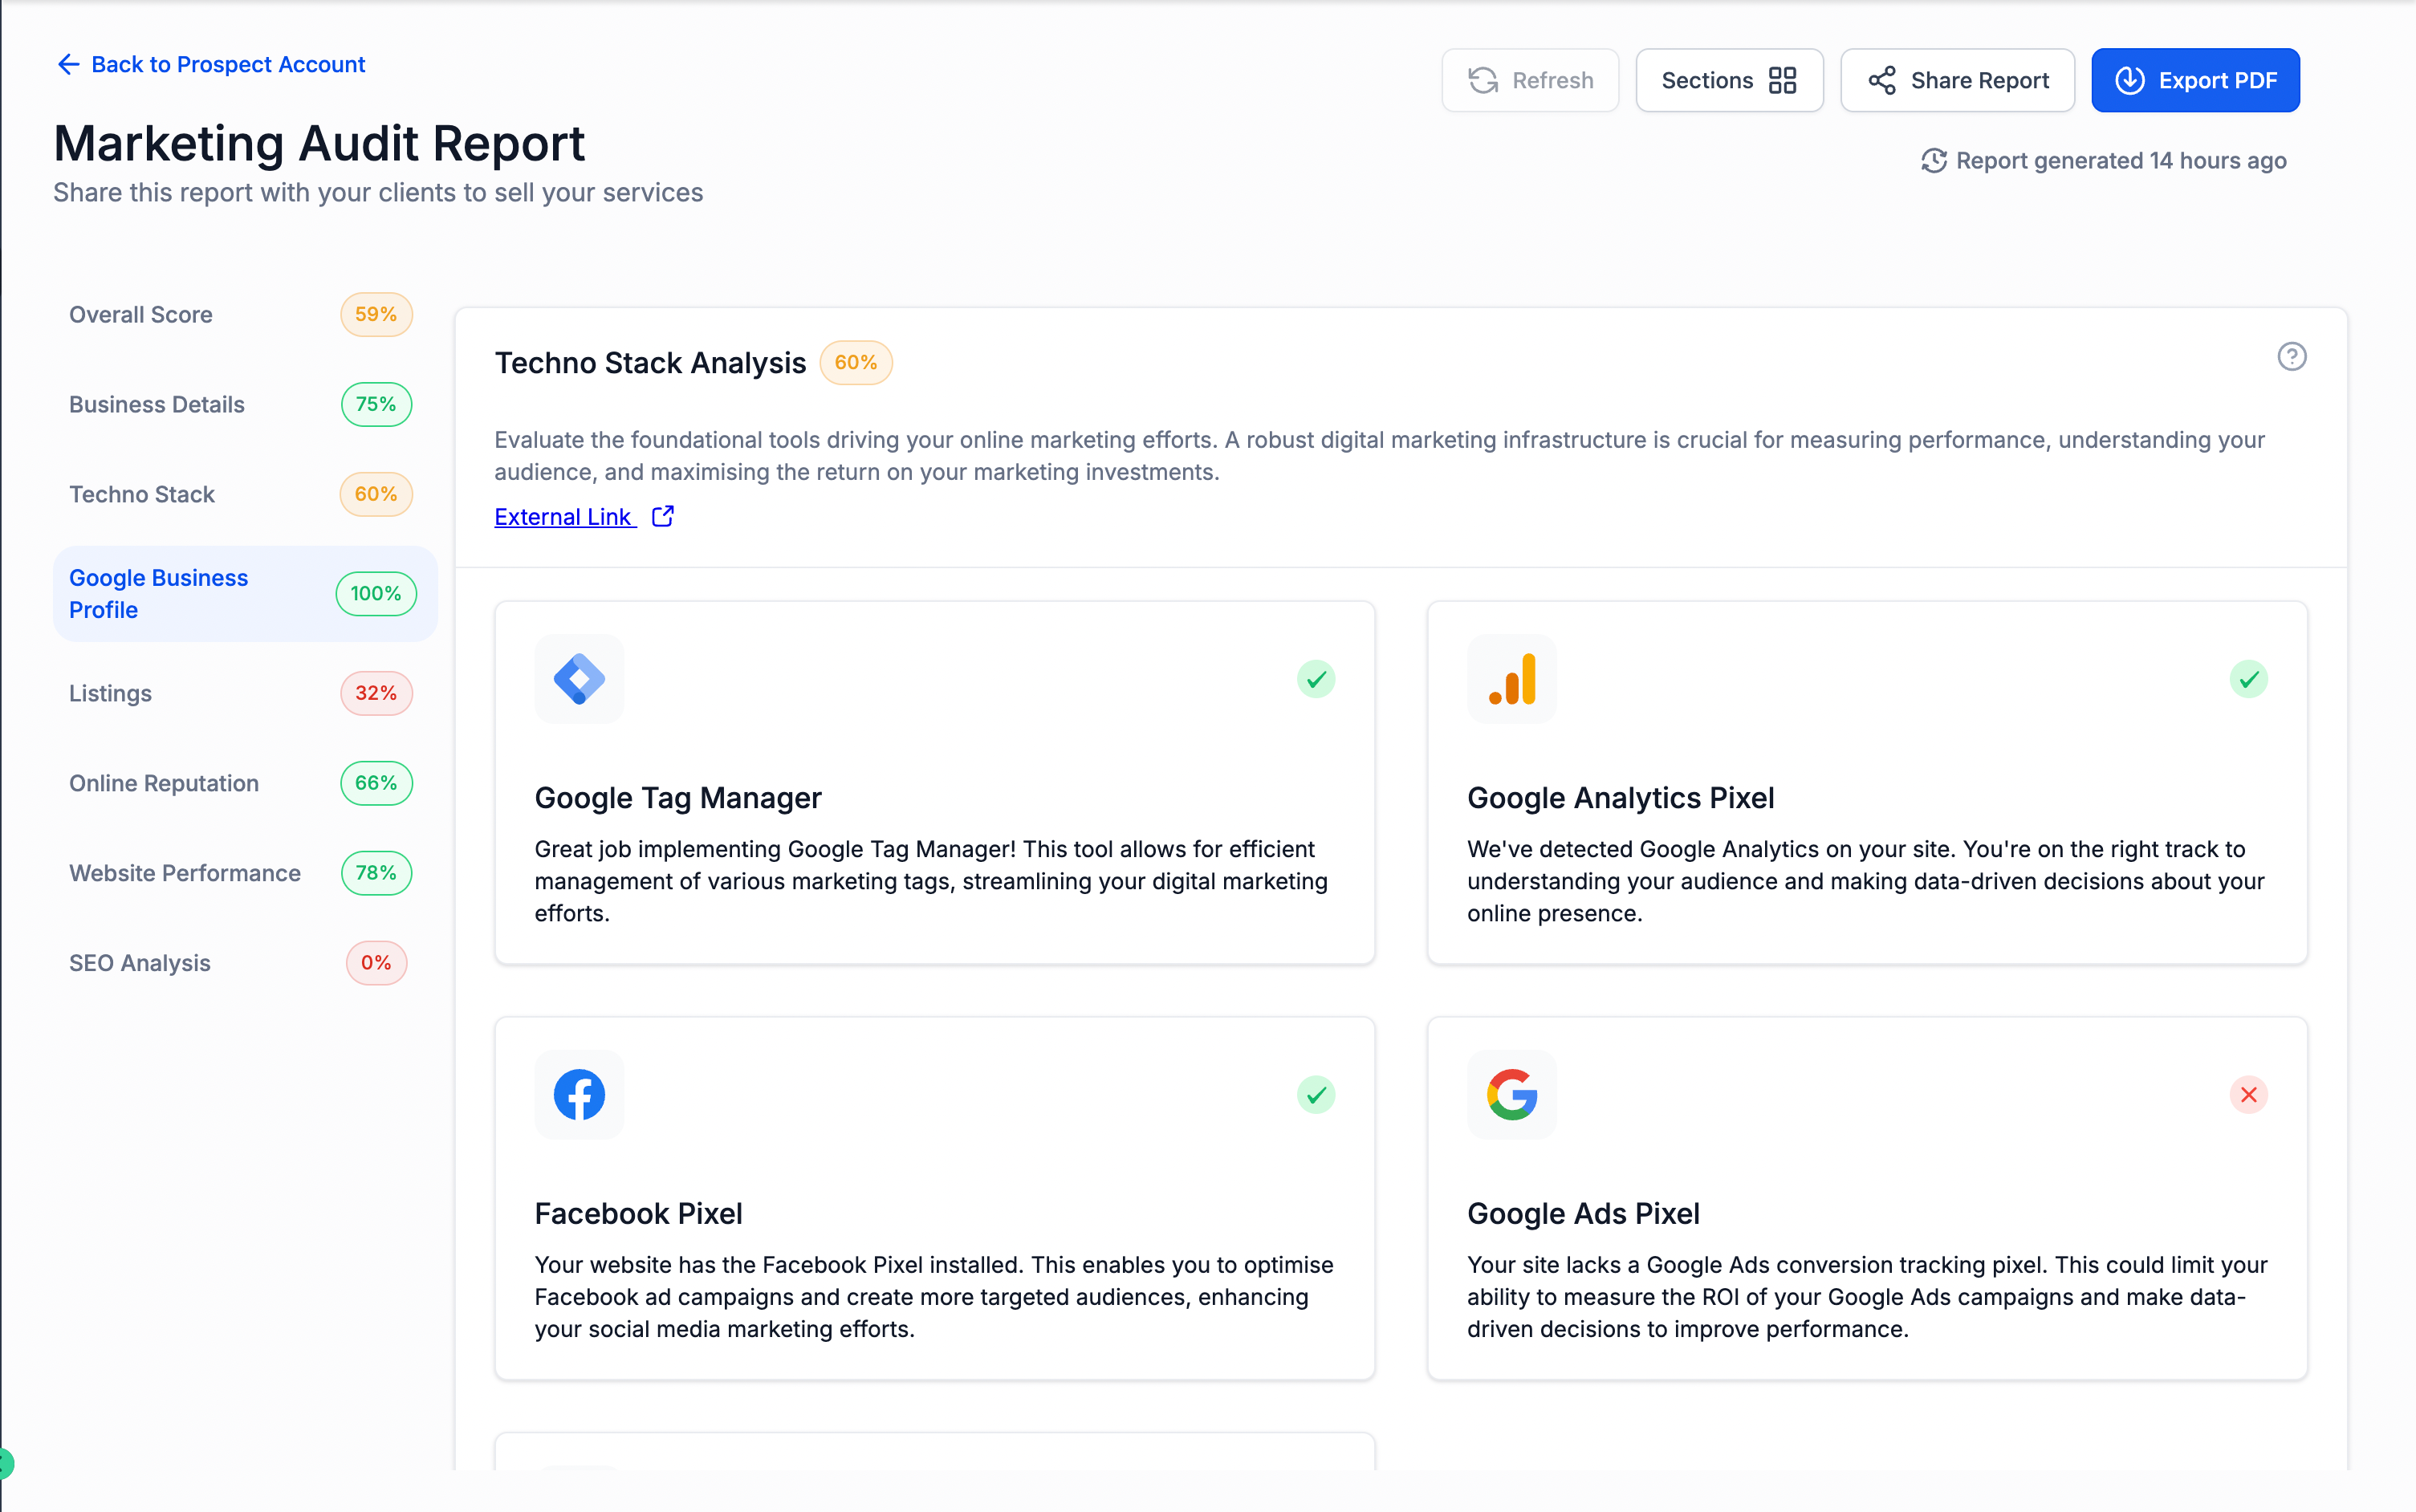Image resolution: width=2416 pixels, height=1512 pixels.
Task: Click the 60% badge beside Techno Stack Analysis
Action: point(855,363)
